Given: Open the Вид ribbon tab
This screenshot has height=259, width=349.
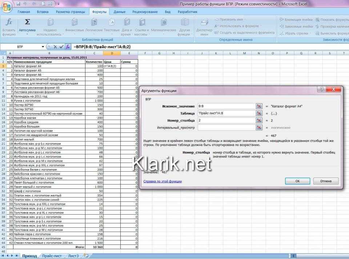Looking at the screenshot, I should [168, 12].
